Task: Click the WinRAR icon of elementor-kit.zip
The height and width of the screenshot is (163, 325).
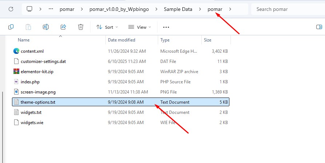Action: click(x=16, y=71)
